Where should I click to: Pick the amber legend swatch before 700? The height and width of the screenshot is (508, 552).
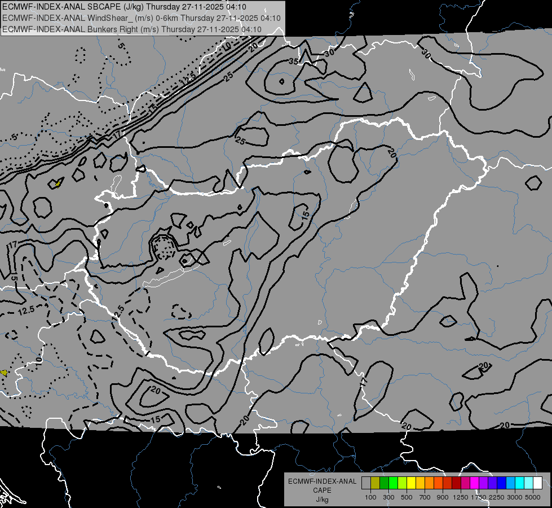pos(420,483)
